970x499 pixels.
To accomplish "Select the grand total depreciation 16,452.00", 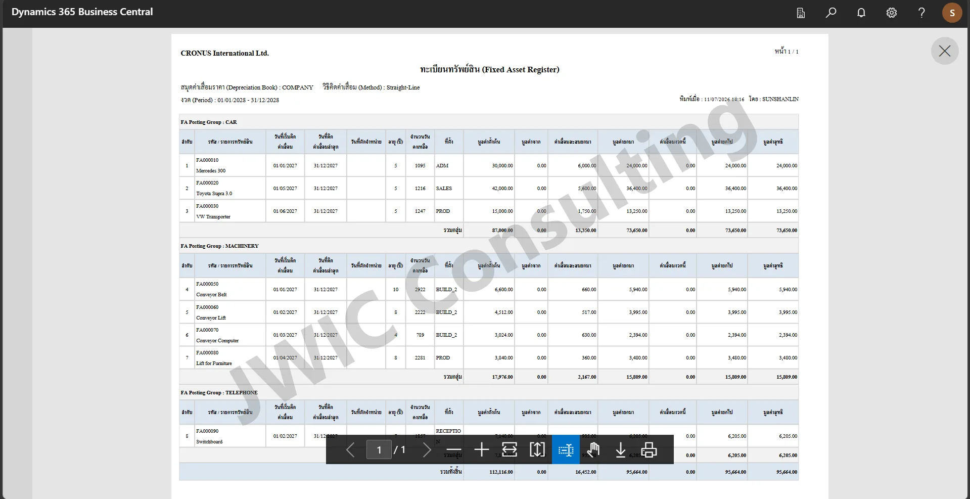I will (586, 472).
